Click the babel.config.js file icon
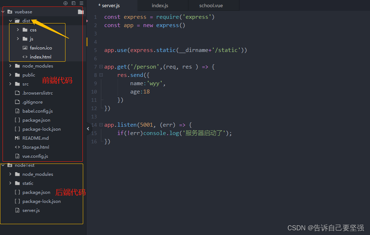Viewport: 370px width, 235px height. tap(17, 111)
